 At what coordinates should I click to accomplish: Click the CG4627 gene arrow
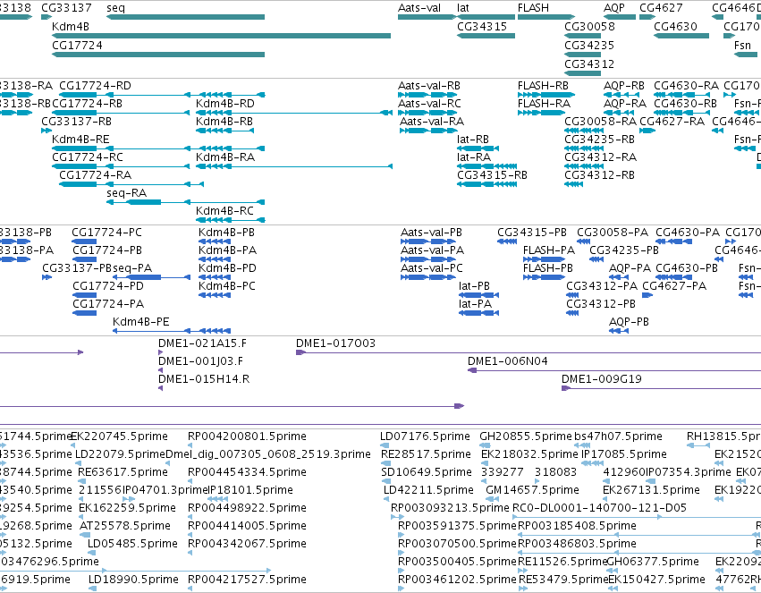pos(647,17)
